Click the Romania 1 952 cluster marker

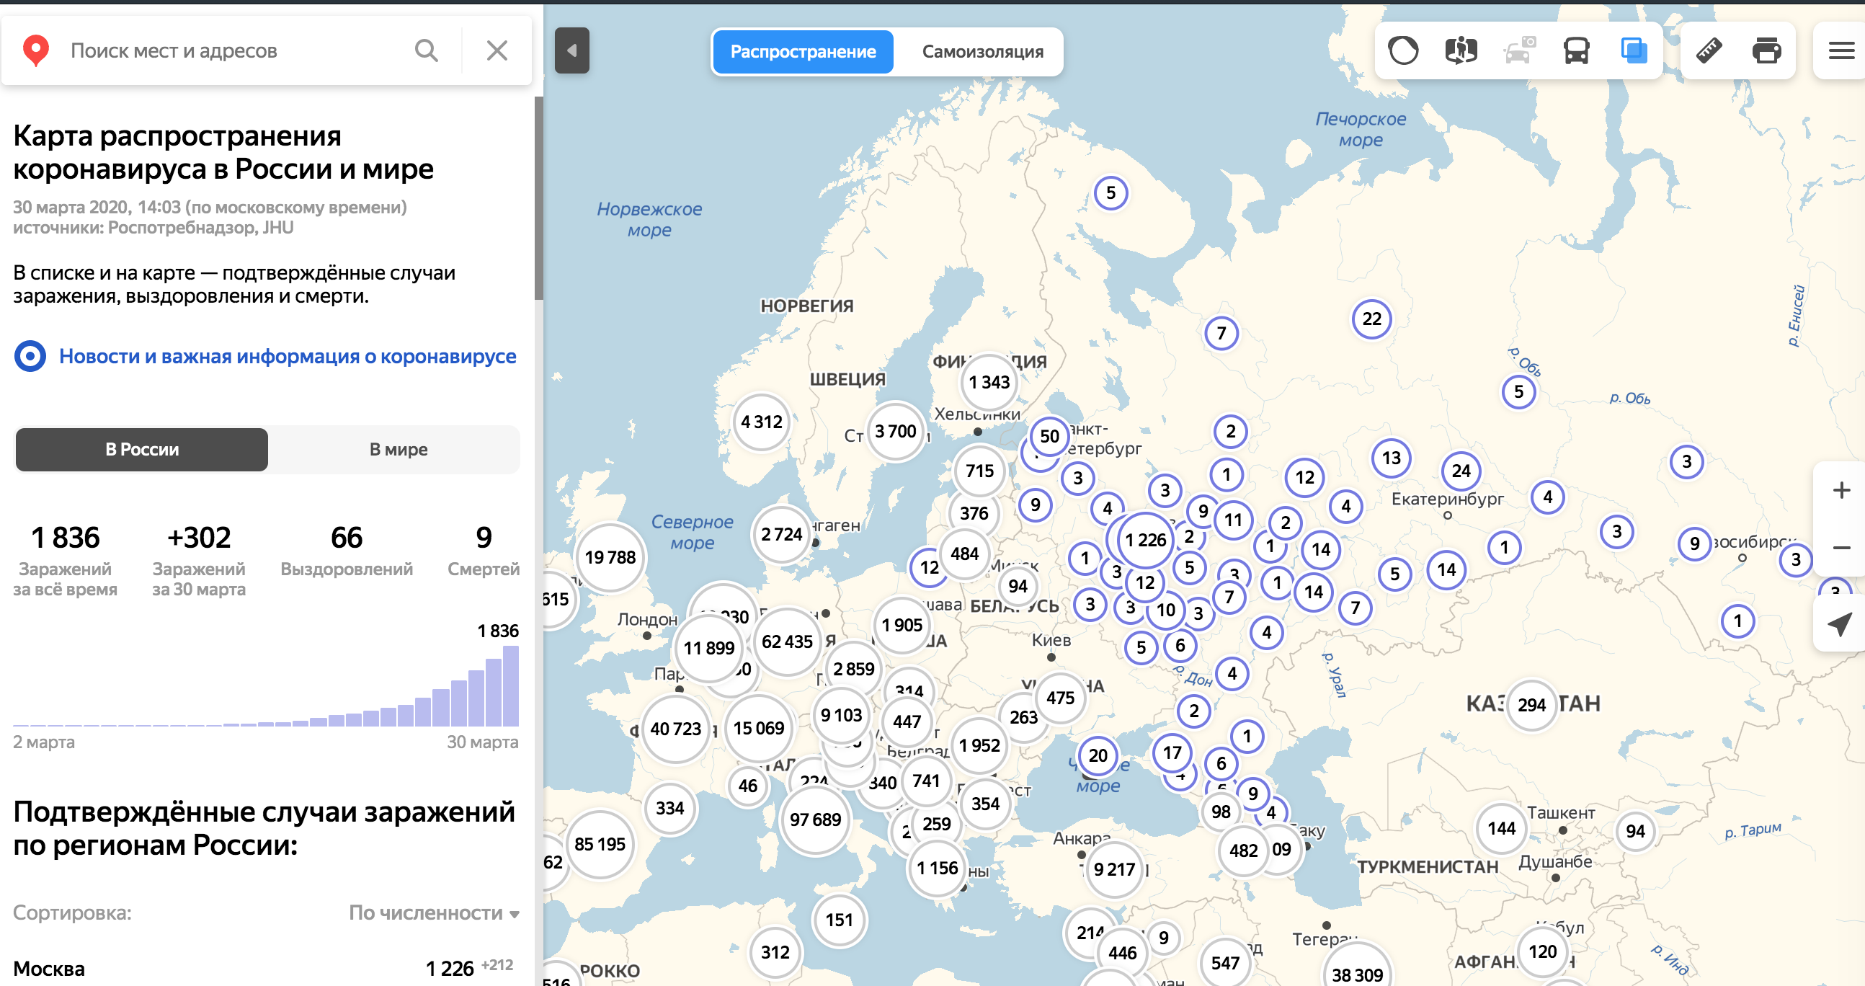tap(979, 746)
